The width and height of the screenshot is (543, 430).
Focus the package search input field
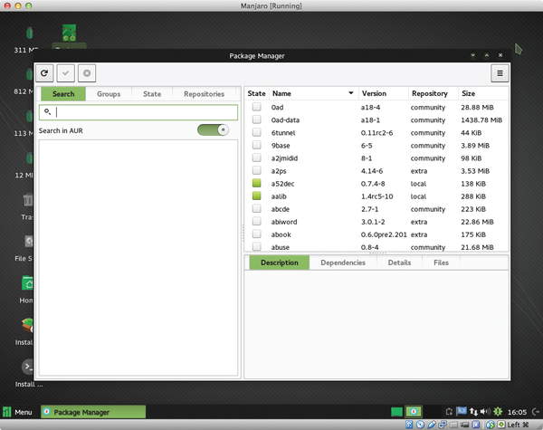coord(138,112)
